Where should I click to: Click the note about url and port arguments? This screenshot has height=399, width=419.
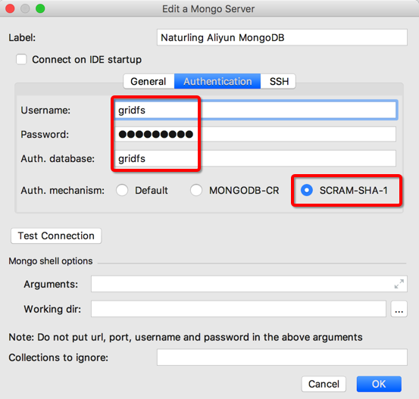[186, 337]
